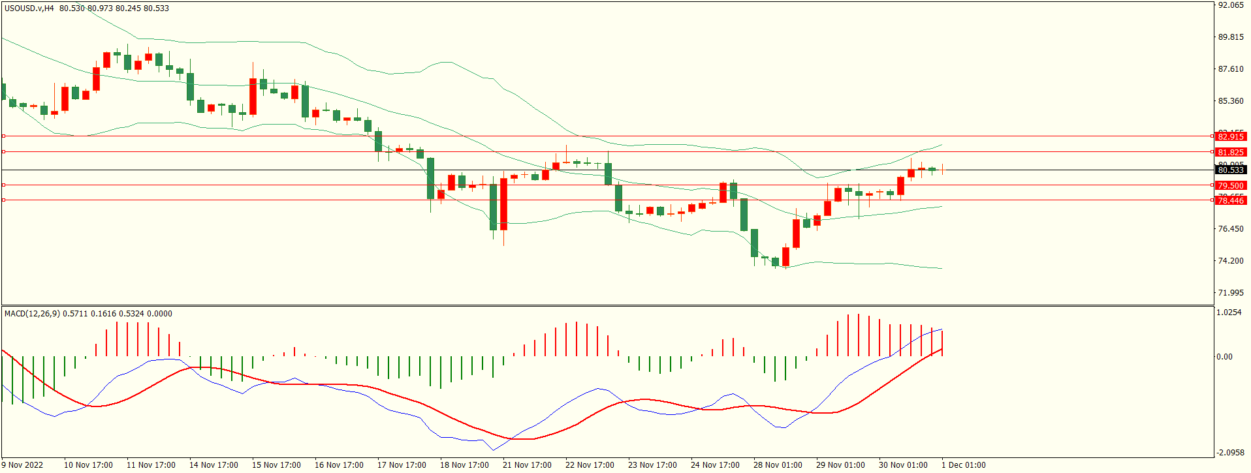Click the 74.200 price axis label
This screenshot has width=1251, height=473.
(1231, 261)
